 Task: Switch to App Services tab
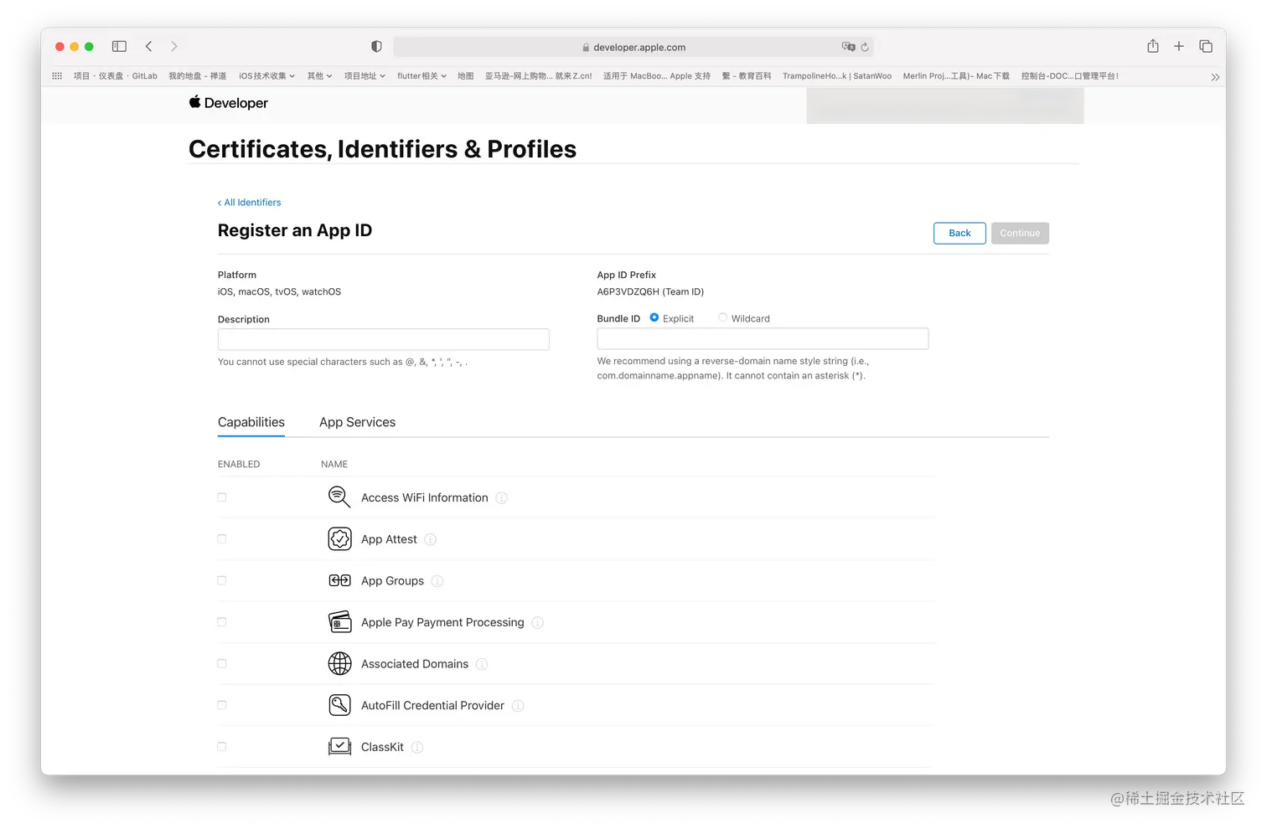(x=357, y=423)
